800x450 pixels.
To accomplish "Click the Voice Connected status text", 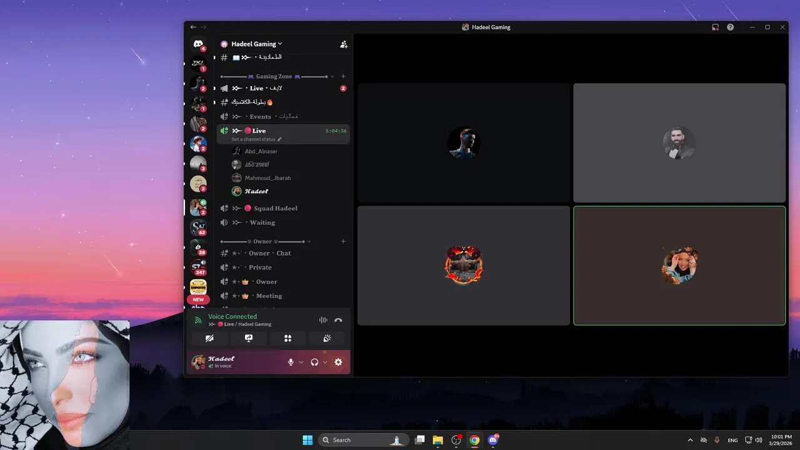I will pos(232,316).
